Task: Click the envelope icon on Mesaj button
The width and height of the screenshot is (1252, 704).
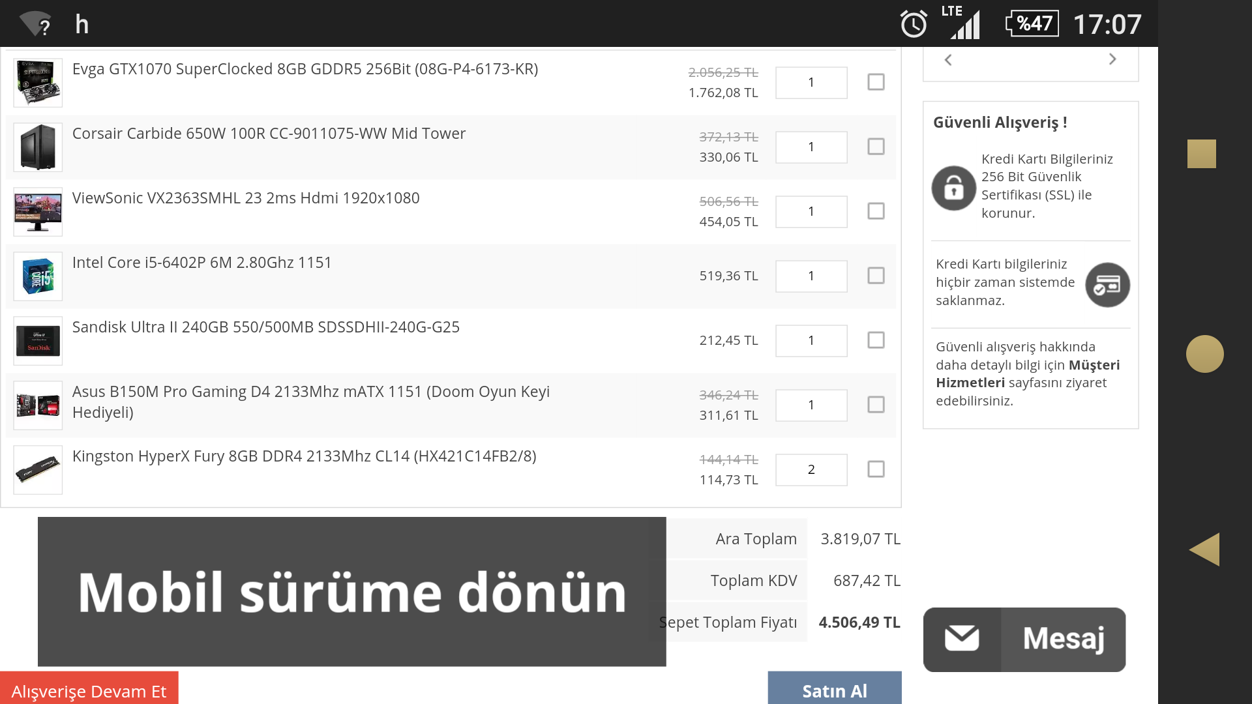Action: 962,639
